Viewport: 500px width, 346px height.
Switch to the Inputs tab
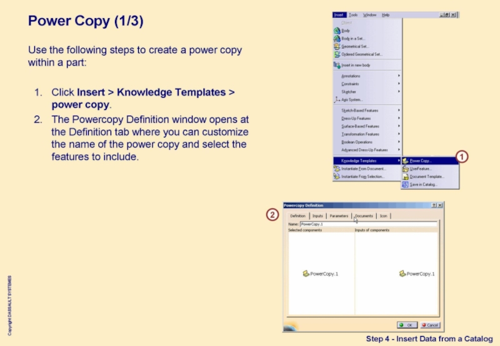[317, 216]
